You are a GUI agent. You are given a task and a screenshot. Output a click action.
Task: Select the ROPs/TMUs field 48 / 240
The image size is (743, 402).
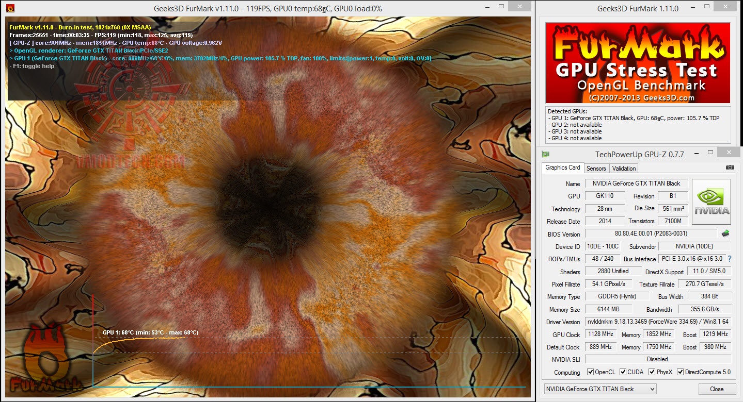(x=603, y=259)
